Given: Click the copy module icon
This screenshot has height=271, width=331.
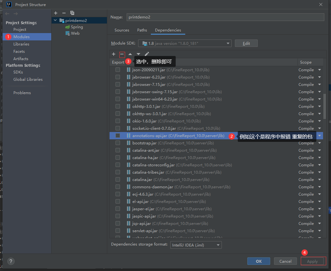Looking at the screenshot, I should point(72,13).
